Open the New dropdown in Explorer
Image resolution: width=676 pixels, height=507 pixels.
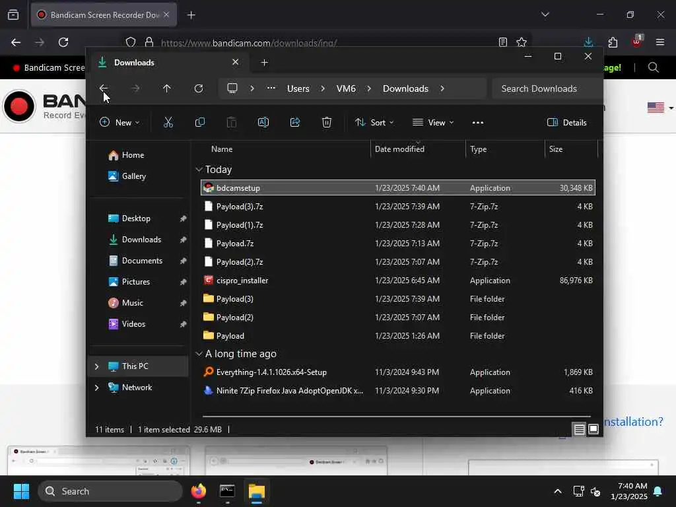point(119,122)
